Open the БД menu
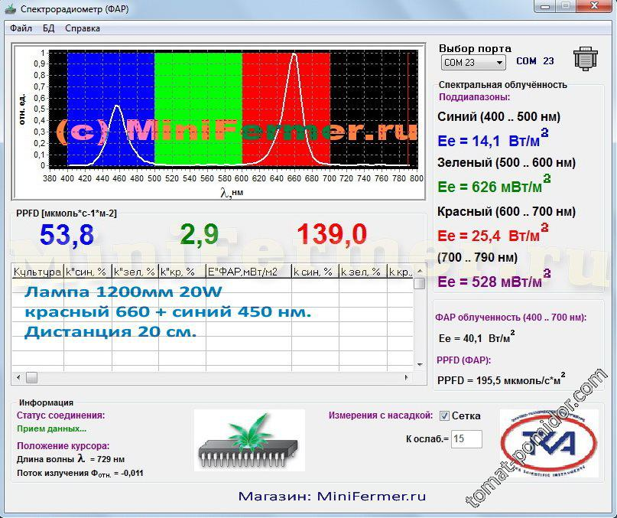617x518 pixels. click(x=48, y=28)
